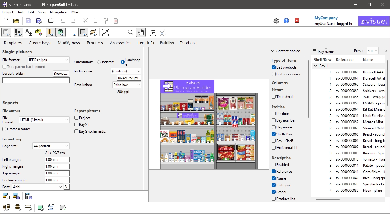Click the Default folder path field

pyautogui.click(x=36, y=80)
